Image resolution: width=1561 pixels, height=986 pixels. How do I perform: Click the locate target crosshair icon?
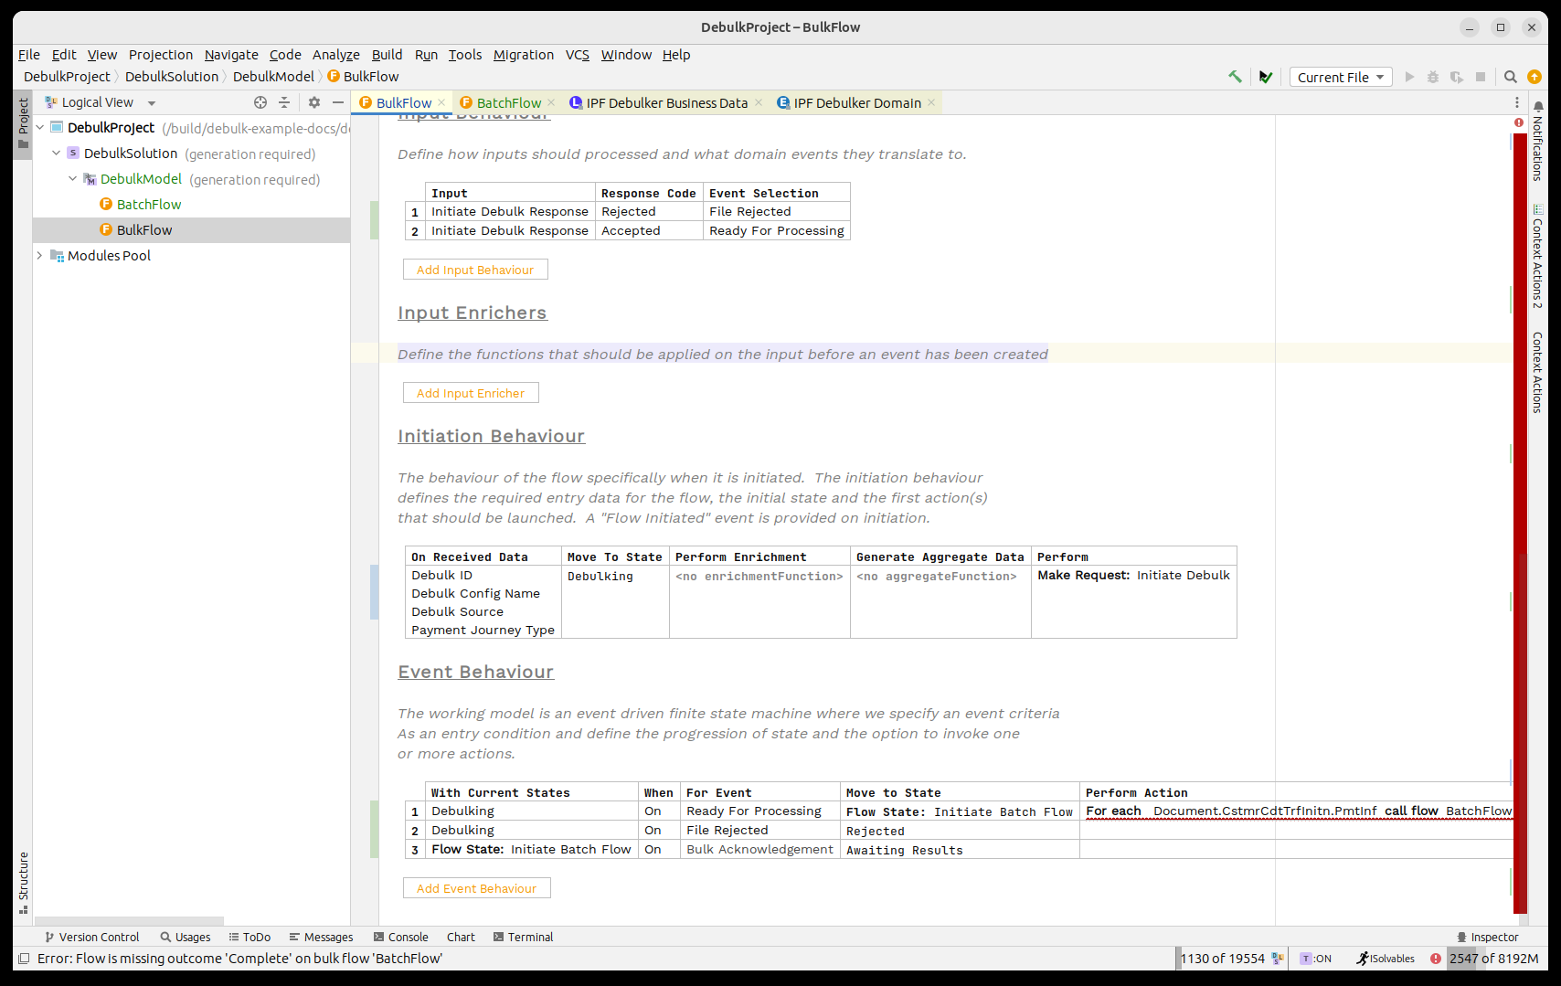(260, 102)
